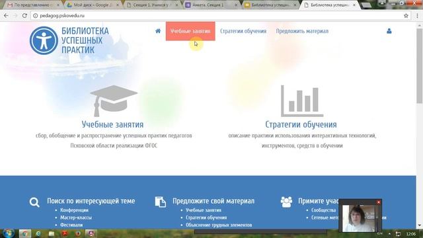Screen dimensions: 423x238
Task: Open the Предложить материал menu item
Action: (x=302, y=31)
